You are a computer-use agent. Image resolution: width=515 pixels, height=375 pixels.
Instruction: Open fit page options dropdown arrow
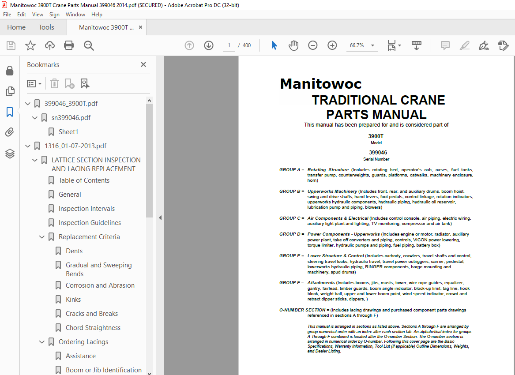(x=399, y=45)
